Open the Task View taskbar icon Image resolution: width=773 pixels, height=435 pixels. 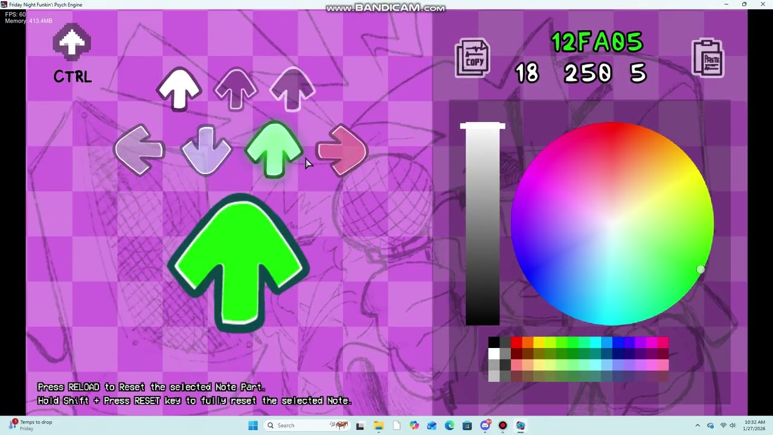[360, 425]
